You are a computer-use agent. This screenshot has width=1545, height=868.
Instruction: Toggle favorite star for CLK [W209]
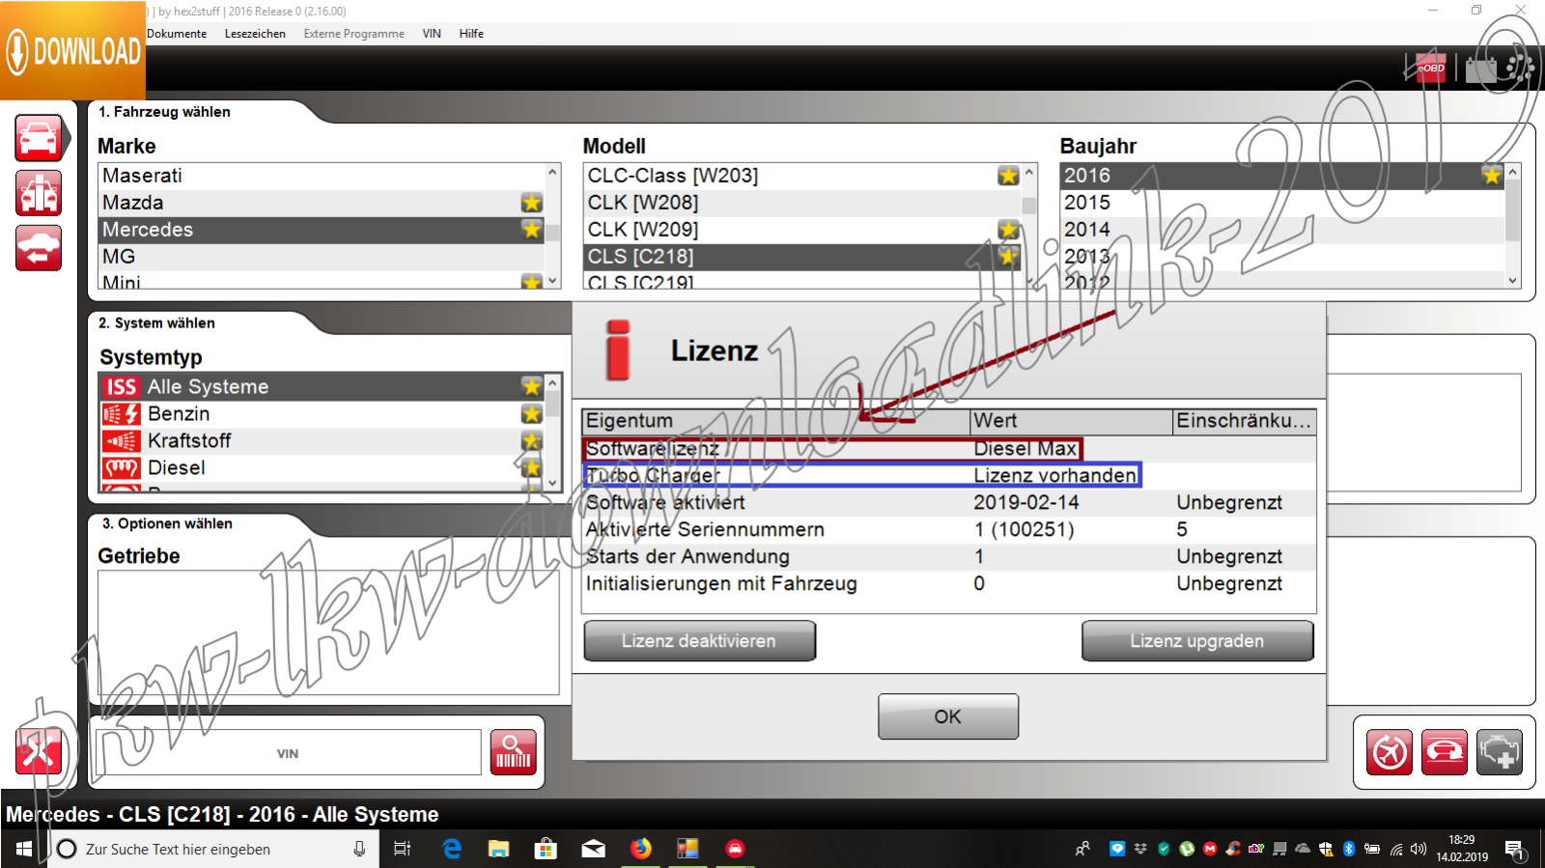click(x=1008, y=230)
